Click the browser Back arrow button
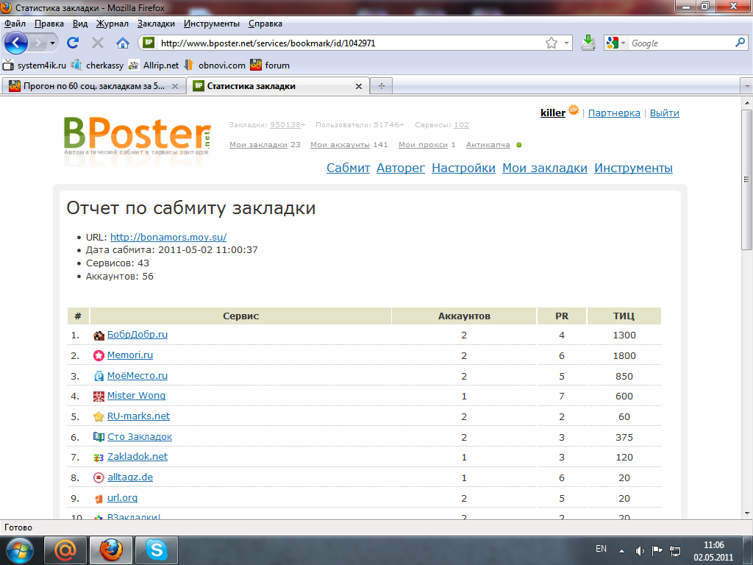This screenshot has height=565, width=753. pos(16,43)
